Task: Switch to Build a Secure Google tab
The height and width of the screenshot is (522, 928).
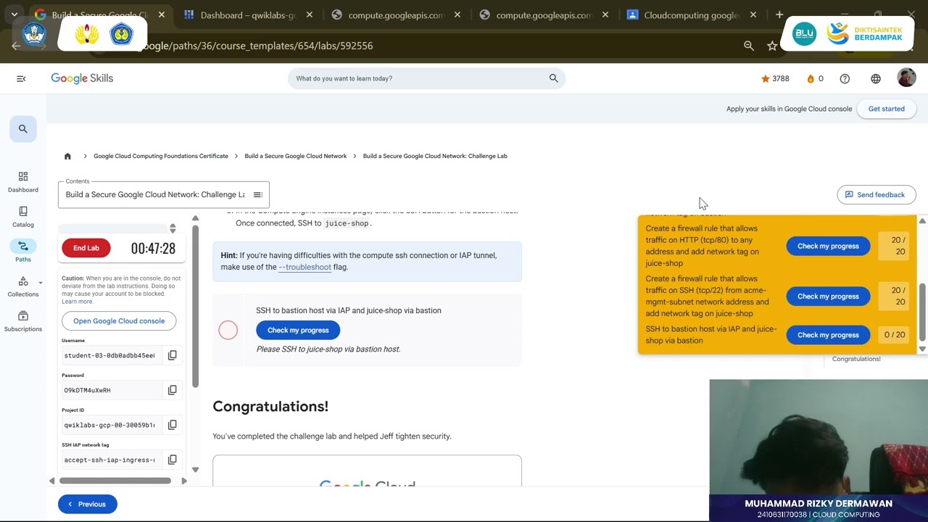Action: (100, 14)
